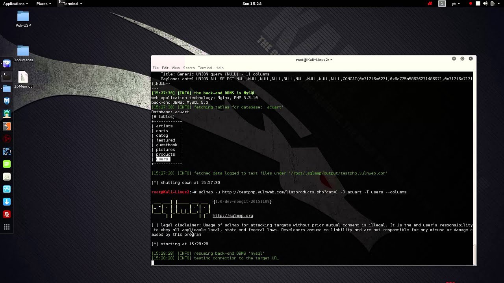
Task: Click the red recording dot indicator
Action: pyautogui.click(x=471, y=4)
